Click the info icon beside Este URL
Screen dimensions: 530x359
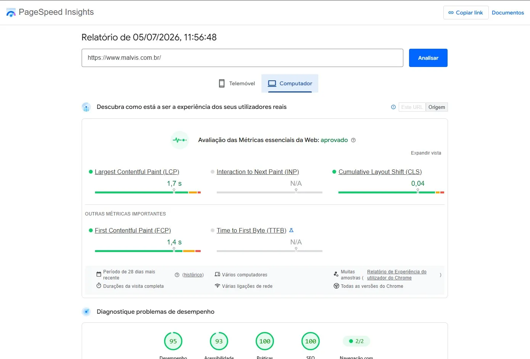coord(393,107)
